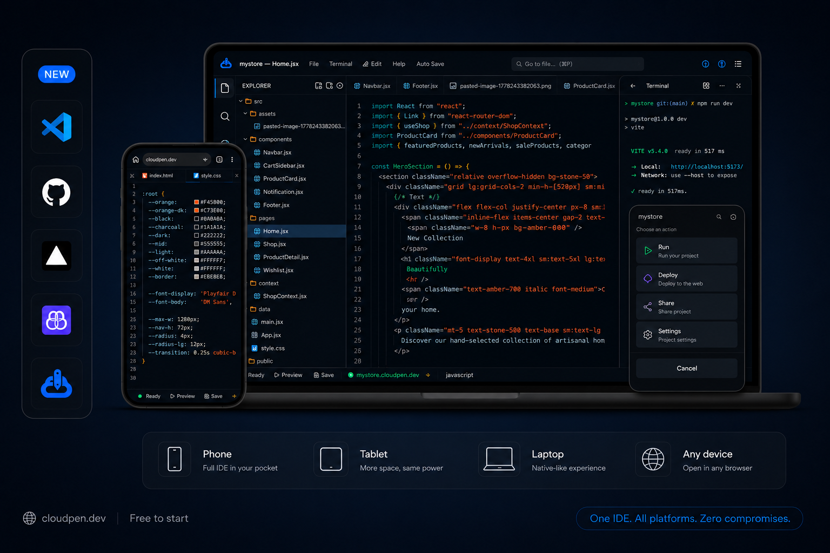Open the three-dot menu on the phone browser

click(x=232, y=160)
